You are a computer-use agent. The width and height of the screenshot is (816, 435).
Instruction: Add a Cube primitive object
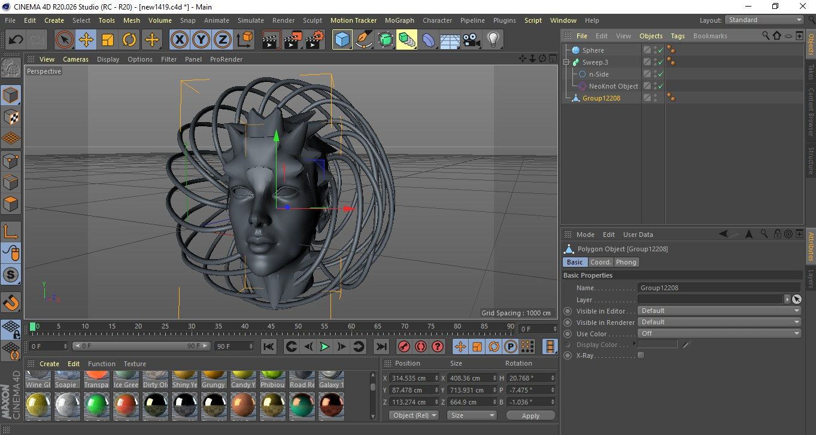point(342,40)
